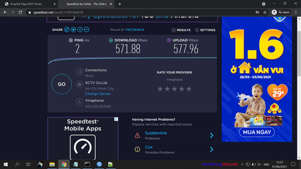This screenshot has width=301, height=169.
Task: Share result on Facebook
Action: pyautogui.click(x=80, y=30)
